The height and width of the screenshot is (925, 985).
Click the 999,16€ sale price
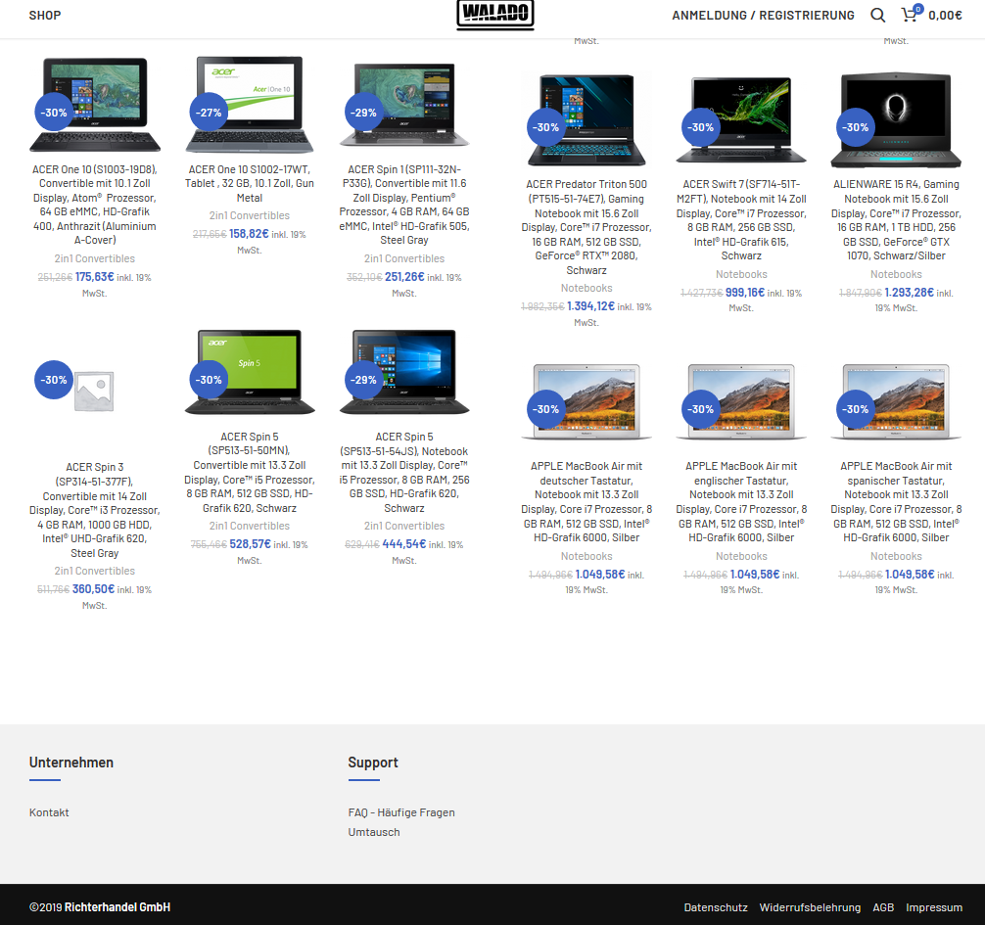click(745, 293)
